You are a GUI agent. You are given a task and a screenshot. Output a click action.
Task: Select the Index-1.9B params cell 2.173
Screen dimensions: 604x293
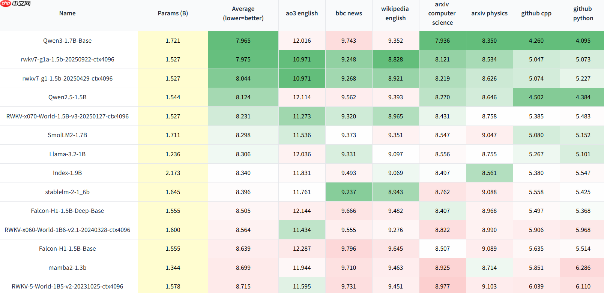173,173
